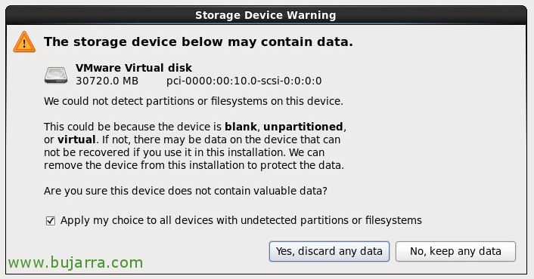The width and height of the screenshot is (534, 279).
Task: Click the 'VMware Virtual disk' device name
Action: coord(134,68)
